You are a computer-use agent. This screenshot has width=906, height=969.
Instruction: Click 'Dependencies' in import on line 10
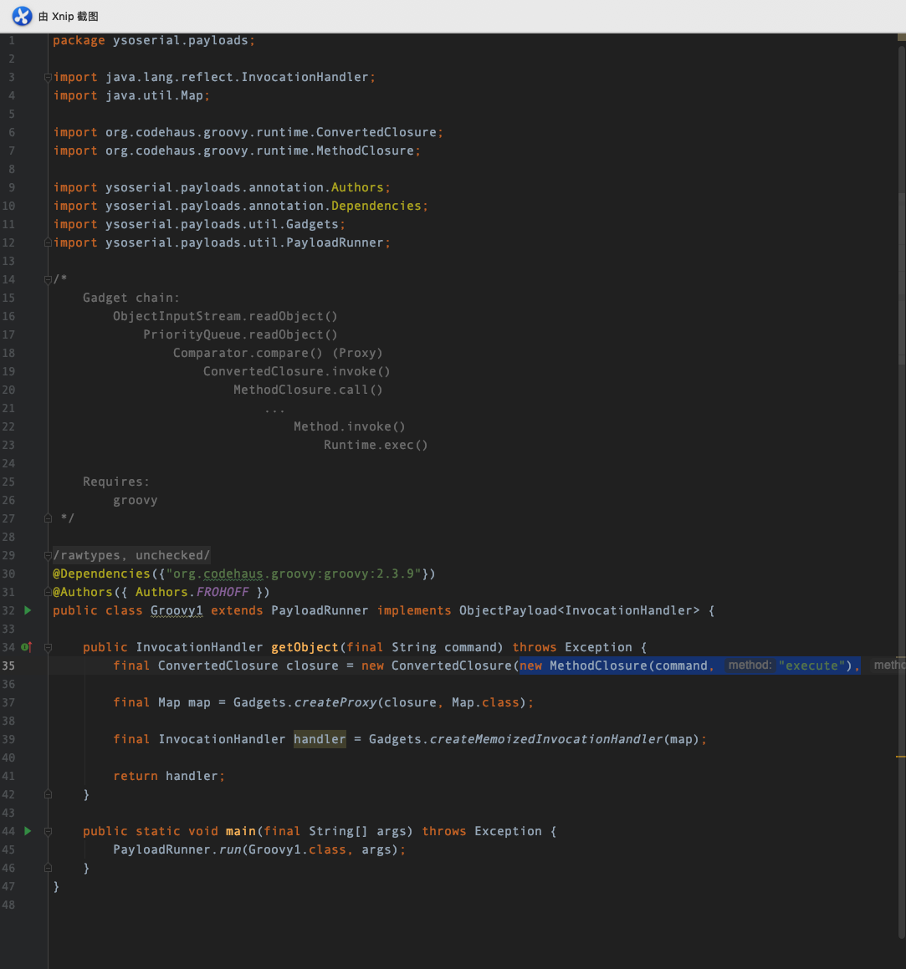pyautogui.click(x=376, y=206)
